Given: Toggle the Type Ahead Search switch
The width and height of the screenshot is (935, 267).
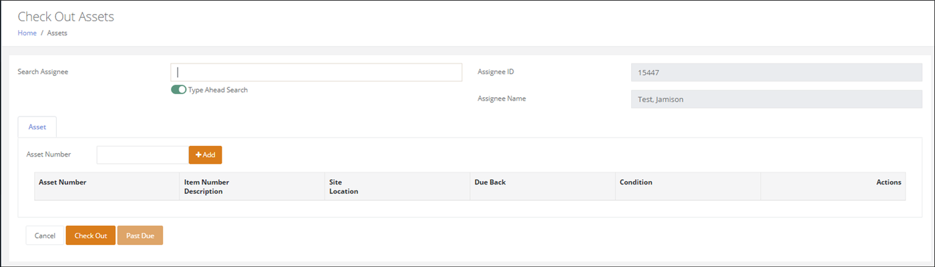Looking at the screenshot, I should click(178, 90).
